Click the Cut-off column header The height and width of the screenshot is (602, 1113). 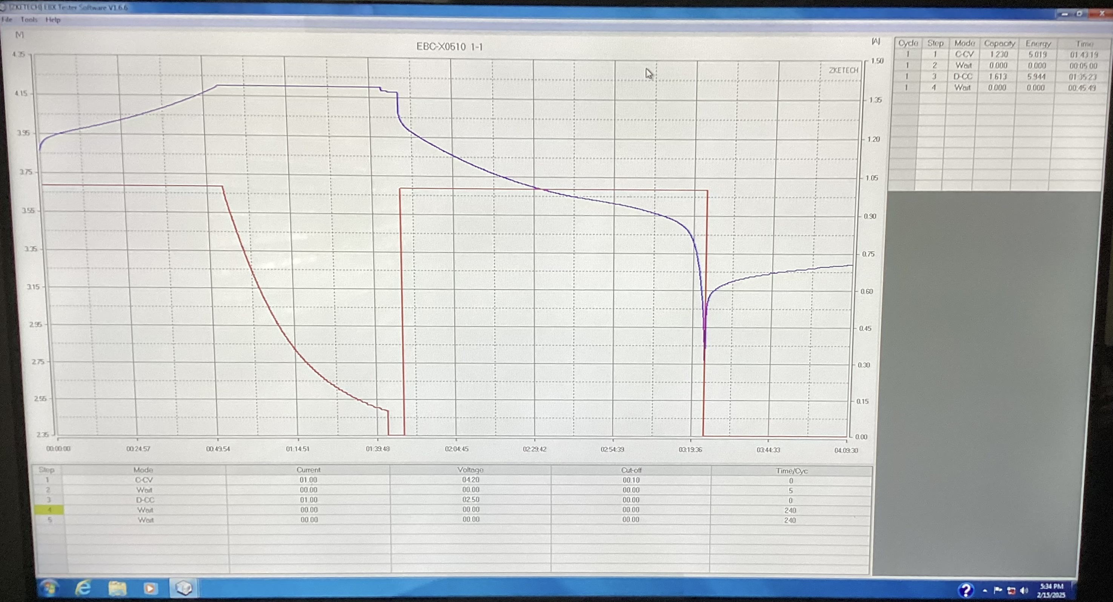click(x=631, y=470)
